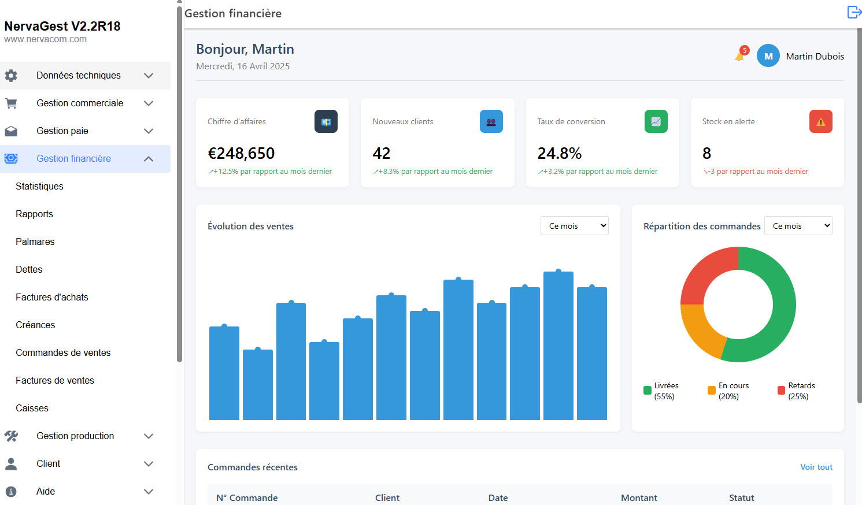Click the Gestion production wrench icon

[12, 436]
